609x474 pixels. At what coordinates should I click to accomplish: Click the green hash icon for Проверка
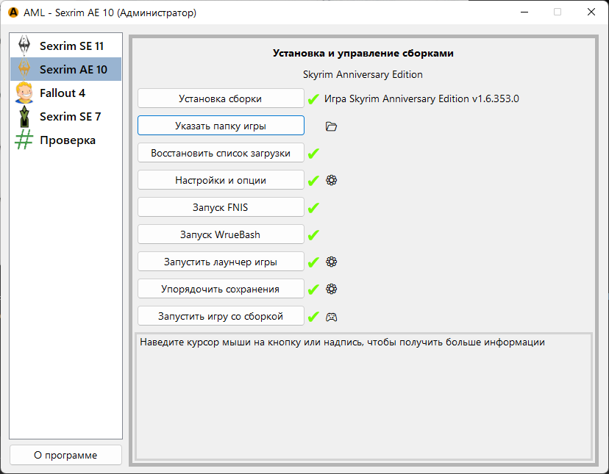(24, 140)
